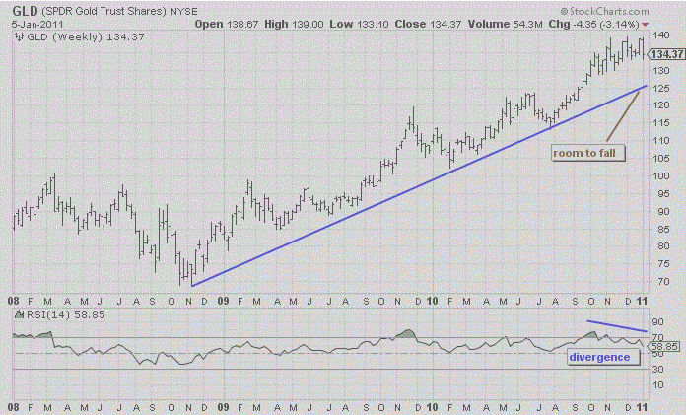Click the 115 price axis label
Viewport: 686px width, 415px height.
click(661, 123)
